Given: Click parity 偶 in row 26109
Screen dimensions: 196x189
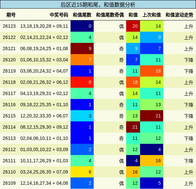Looking at the screenshot, I should [x=122, y=183].
